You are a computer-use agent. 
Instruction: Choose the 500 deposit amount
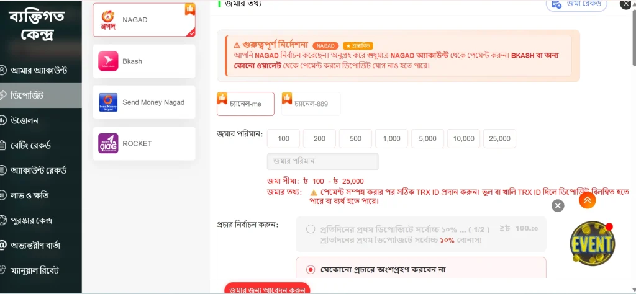coord(355,138)
